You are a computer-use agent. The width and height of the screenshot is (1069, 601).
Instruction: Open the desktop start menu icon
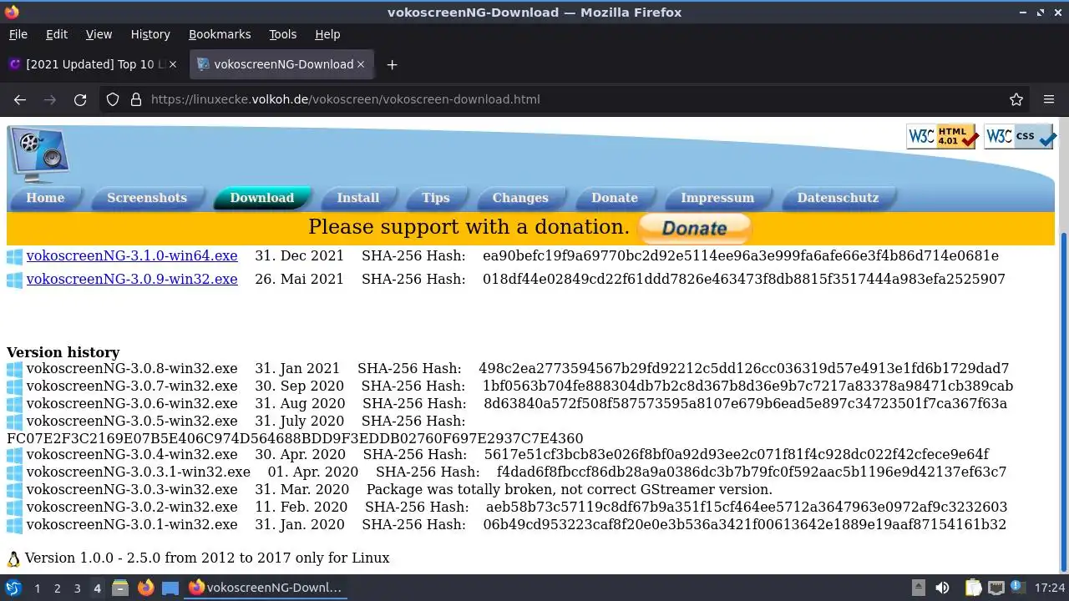point(13,588)
